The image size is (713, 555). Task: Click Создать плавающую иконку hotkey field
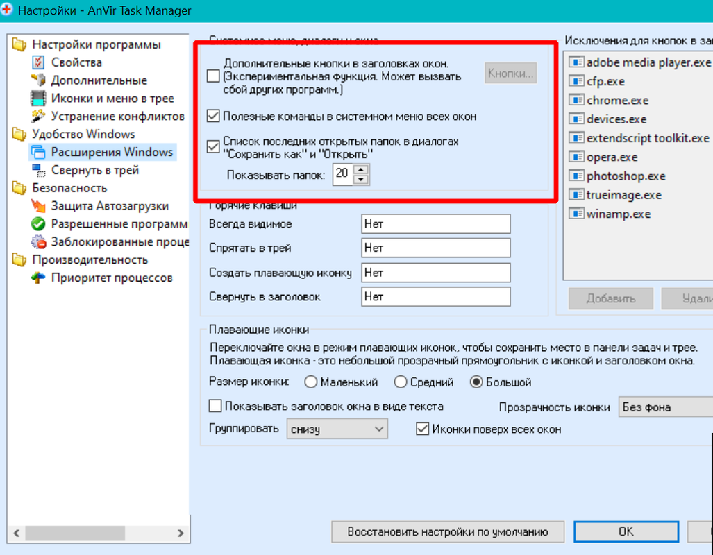coord(435,273)
